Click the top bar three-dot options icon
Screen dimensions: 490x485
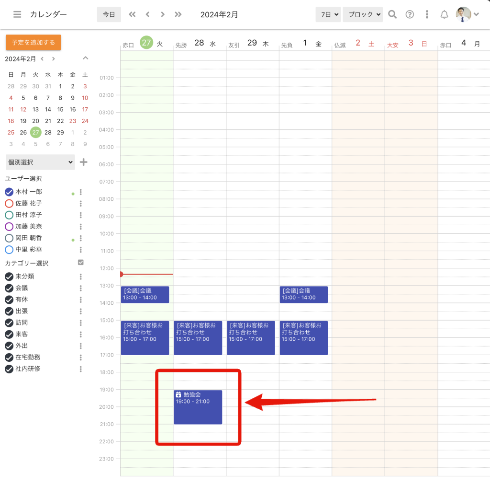tap(427, 14)
